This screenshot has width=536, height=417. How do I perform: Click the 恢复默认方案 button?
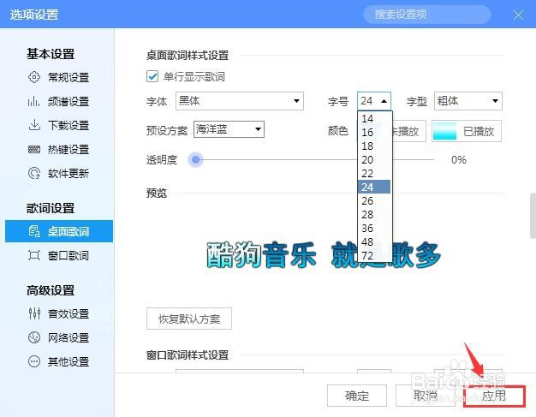pyautogui.click(x=189, y=319)
